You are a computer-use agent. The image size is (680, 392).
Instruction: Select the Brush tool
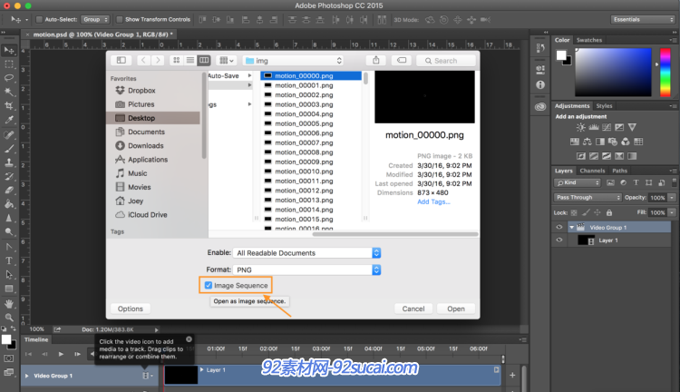(x=9, y=149)
